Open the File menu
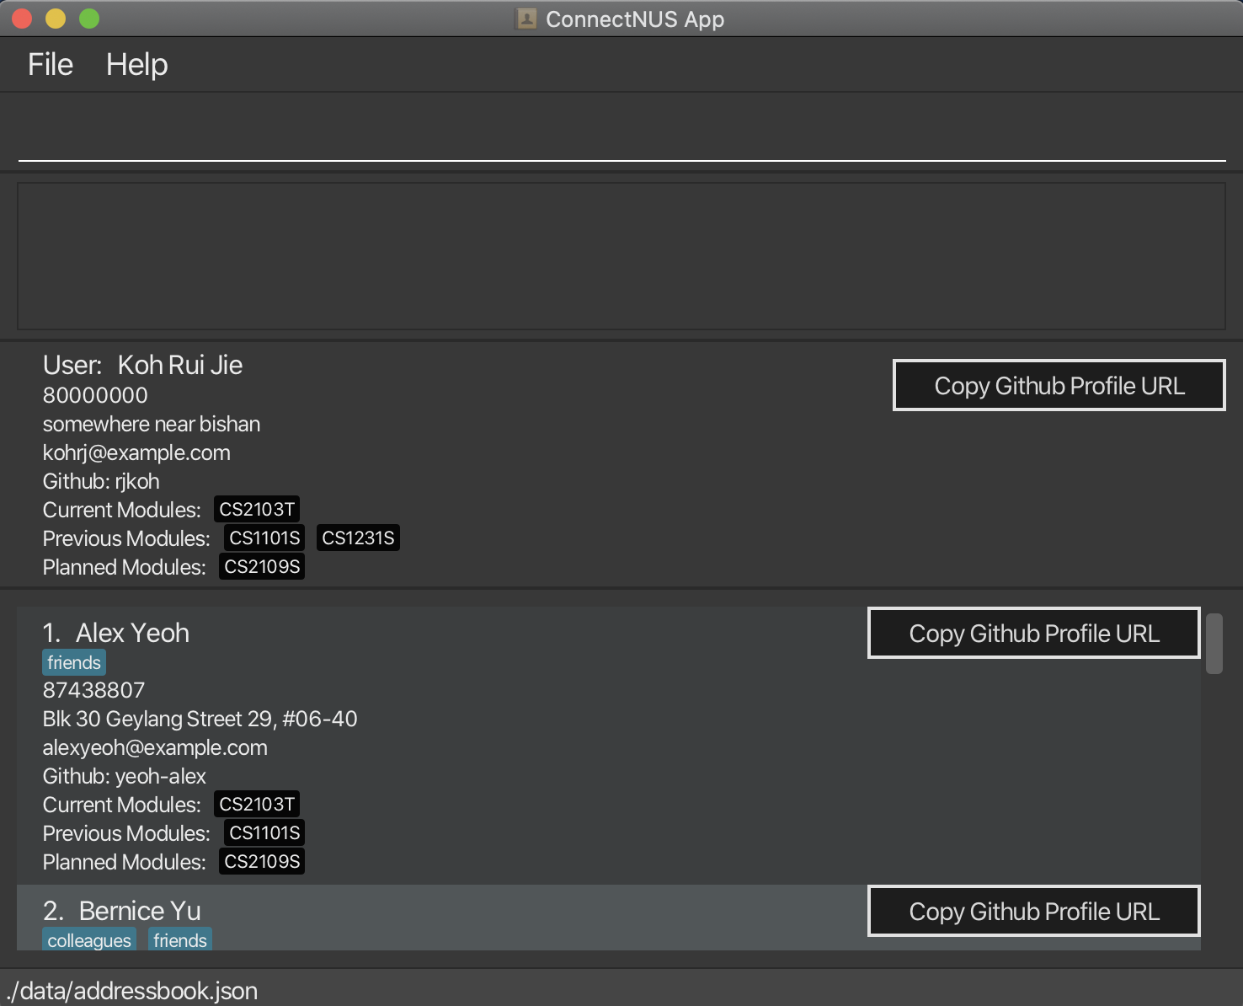 click(51, 65)
